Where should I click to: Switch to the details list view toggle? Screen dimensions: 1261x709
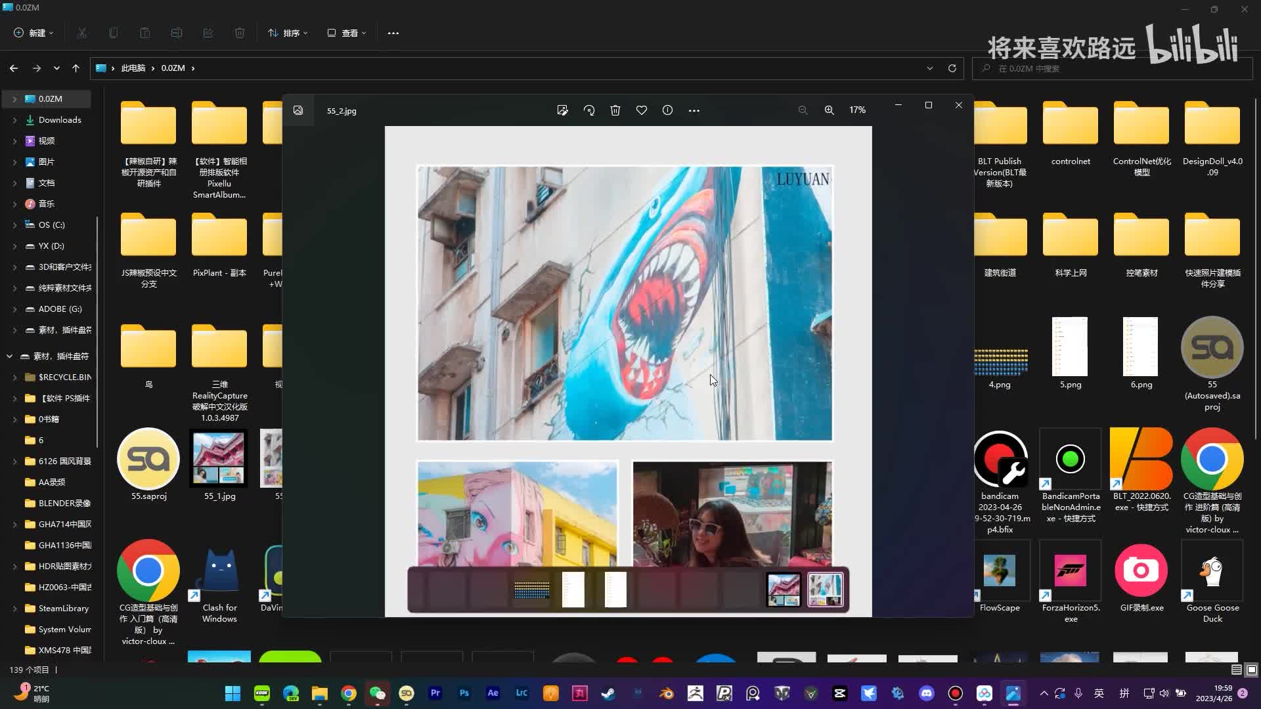tap(1236, 670)
